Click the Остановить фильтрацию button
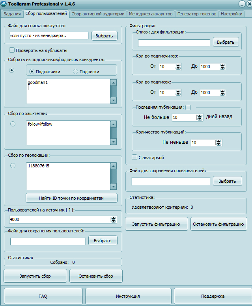252x306 pixels. pyautogui.click(x=218, y=224)
